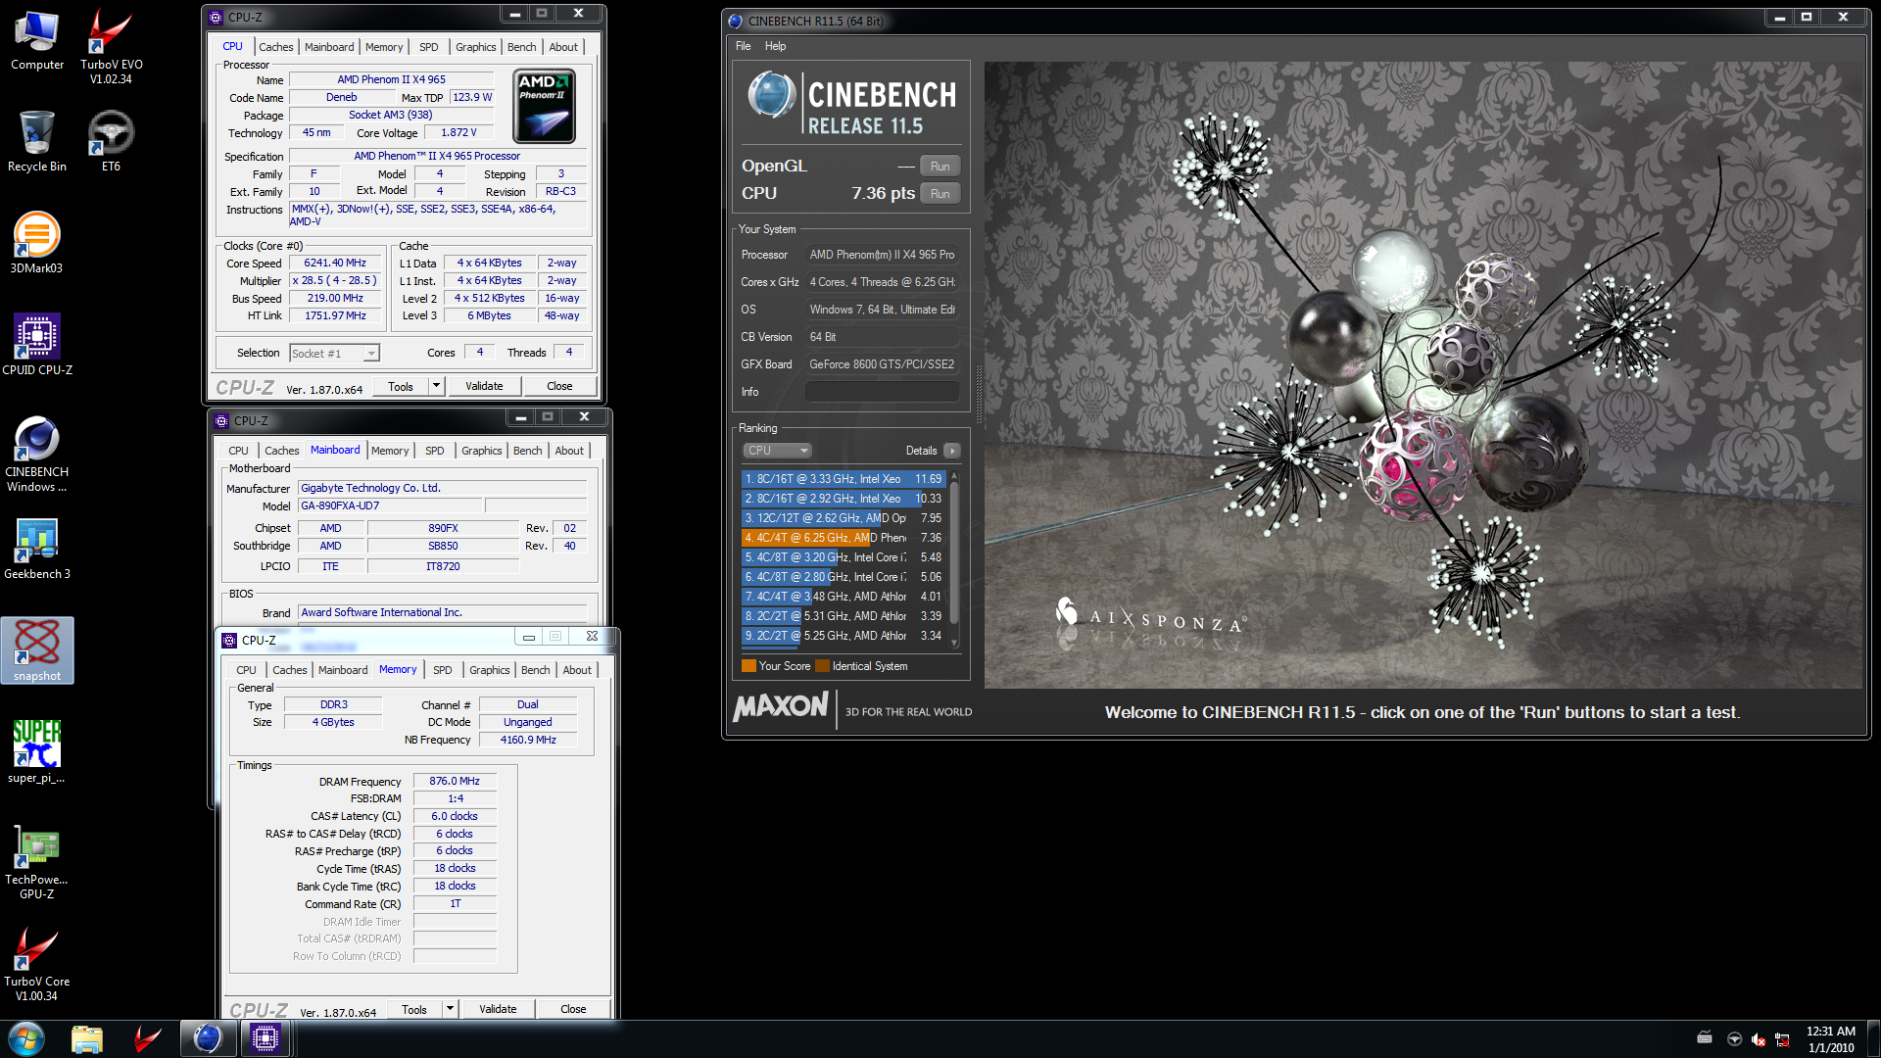Open the Computer desktop icon
Screen dimensions: 1881x1058
(37, 41)
